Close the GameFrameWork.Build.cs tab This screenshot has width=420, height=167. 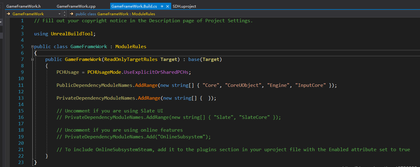click(x=168, y=6)
